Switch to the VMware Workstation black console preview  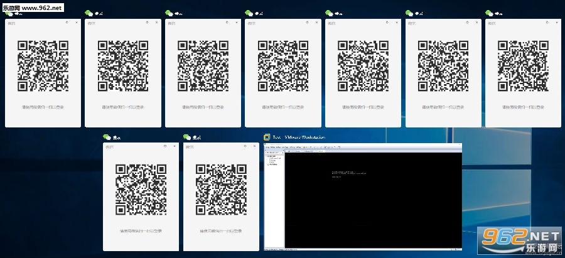pyautogui.click(x=373, y=200)
